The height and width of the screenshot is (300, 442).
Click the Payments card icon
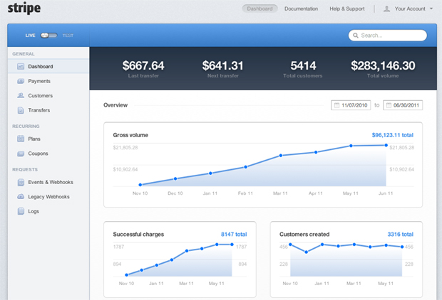[x=21, y=82]
